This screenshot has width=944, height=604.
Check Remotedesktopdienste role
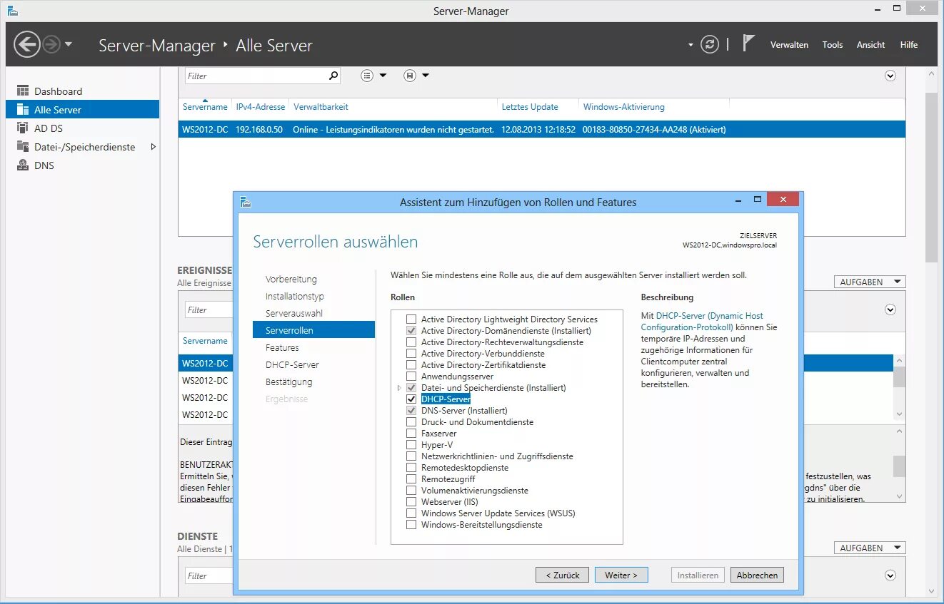pos(411,468)
